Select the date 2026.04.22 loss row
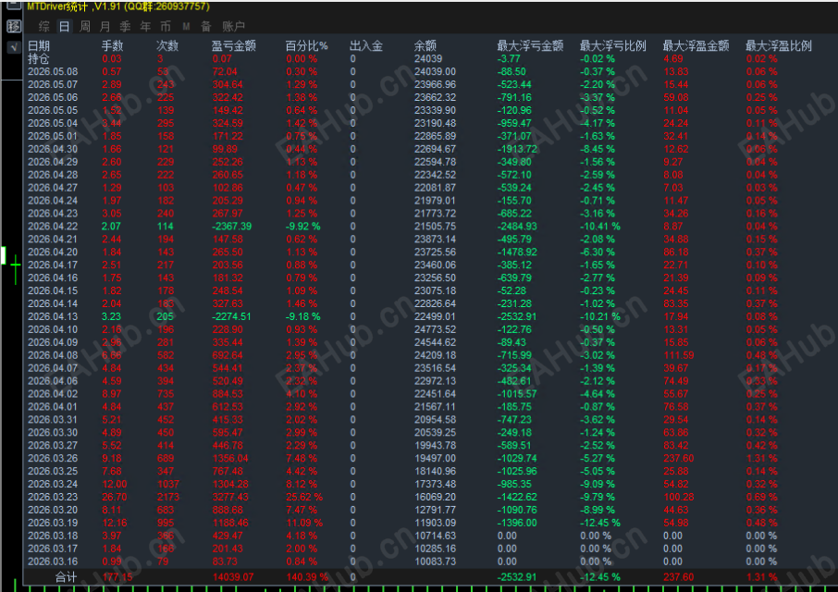The width and height of the screenshot is (838, 592). [x=53, y=227]
